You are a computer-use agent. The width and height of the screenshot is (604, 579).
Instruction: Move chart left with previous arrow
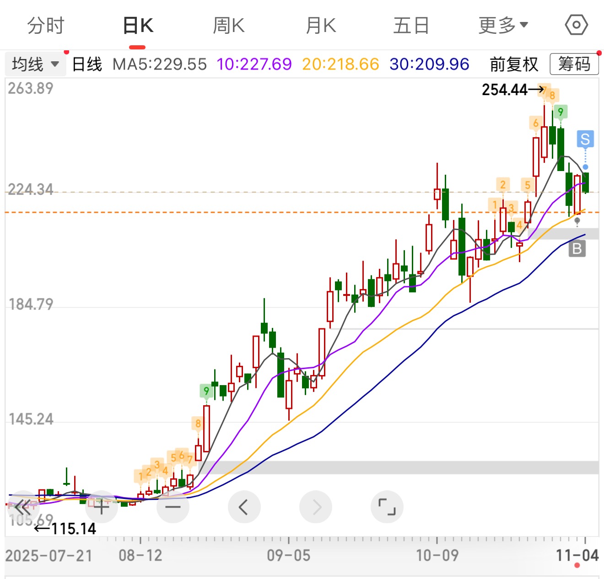[244, 507]
